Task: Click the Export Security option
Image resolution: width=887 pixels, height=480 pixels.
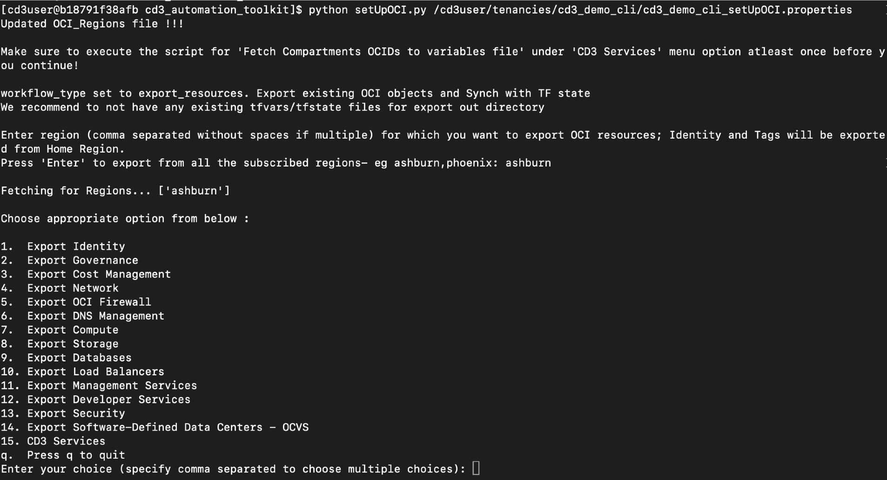Action: 63,413
